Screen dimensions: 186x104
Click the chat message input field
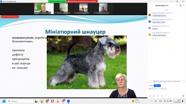tap(166, 89)
